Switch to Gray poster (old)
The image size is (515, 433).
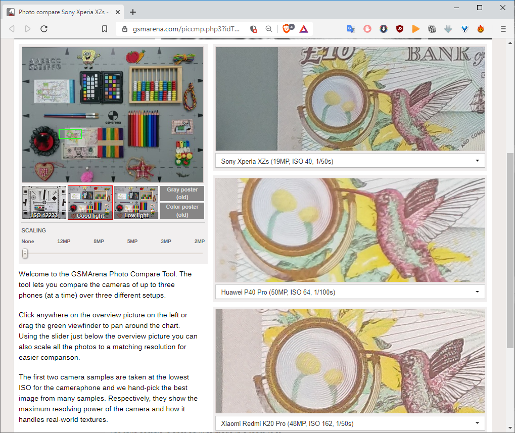coord(182,194)
